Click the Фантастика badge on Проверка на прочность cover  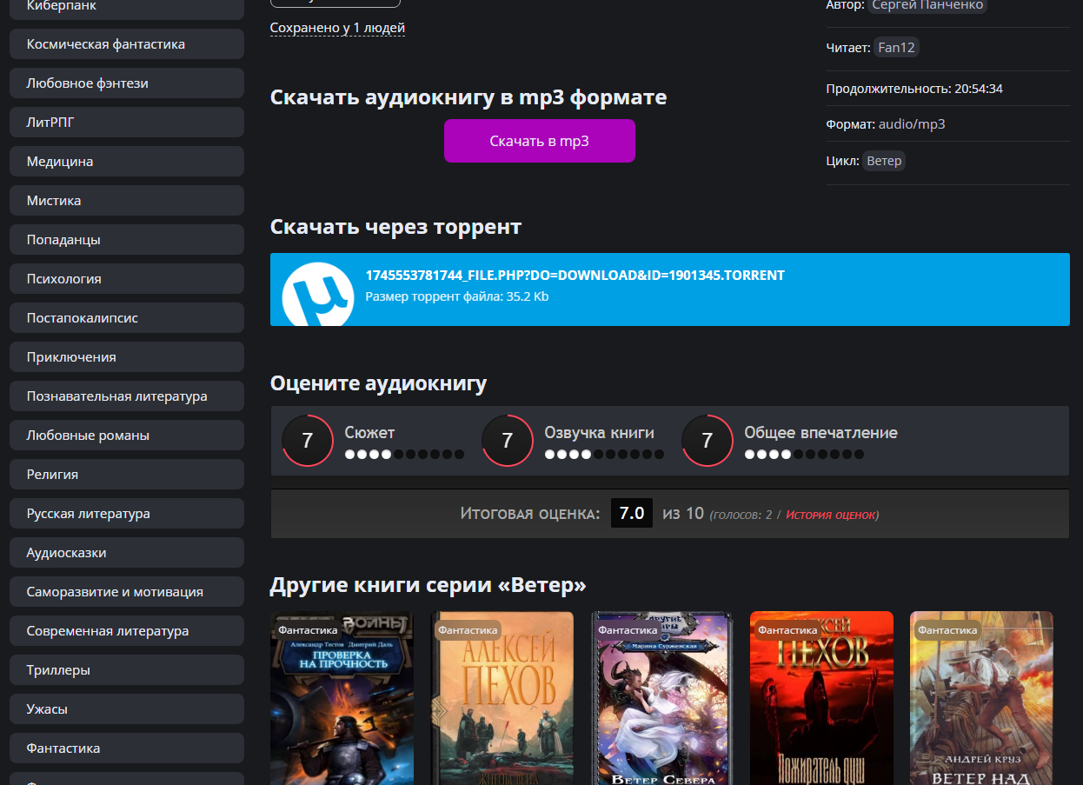point(308,630)
